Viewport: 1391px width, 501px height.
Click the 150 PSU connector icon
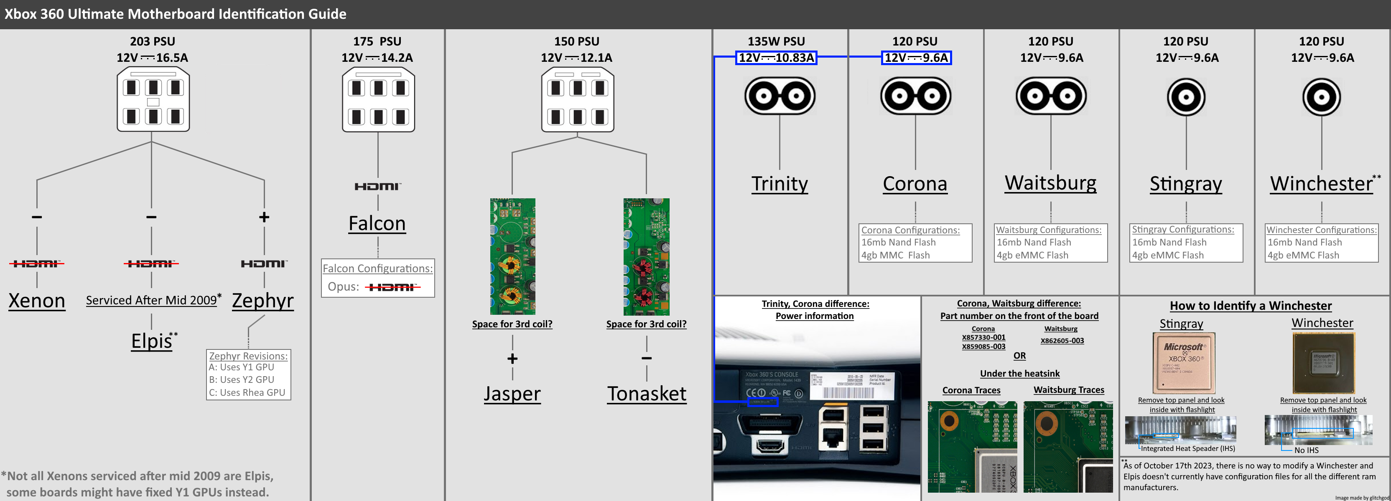click(x=577, y=100)
